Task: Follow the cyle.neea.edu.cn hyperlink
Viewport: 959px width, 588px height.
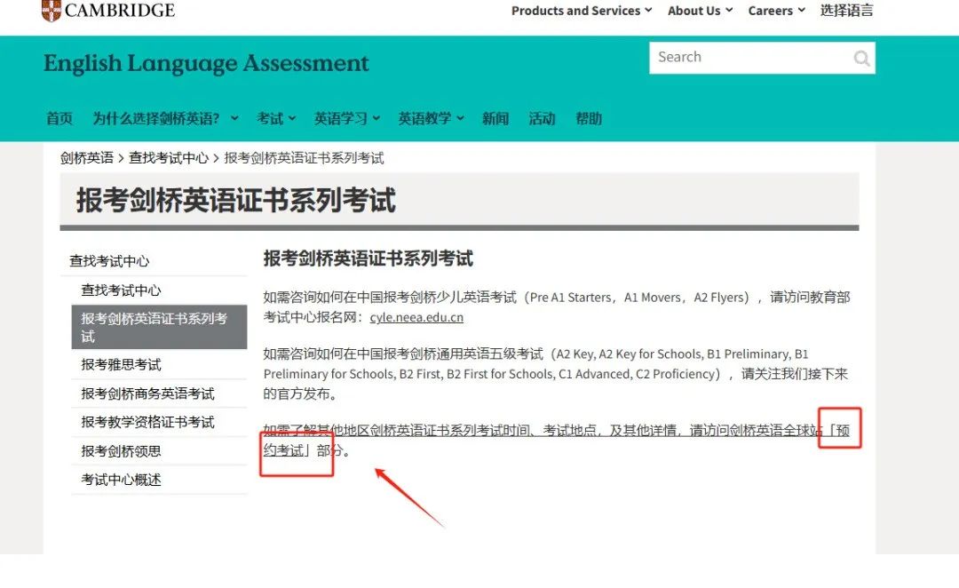Action: 416,318
